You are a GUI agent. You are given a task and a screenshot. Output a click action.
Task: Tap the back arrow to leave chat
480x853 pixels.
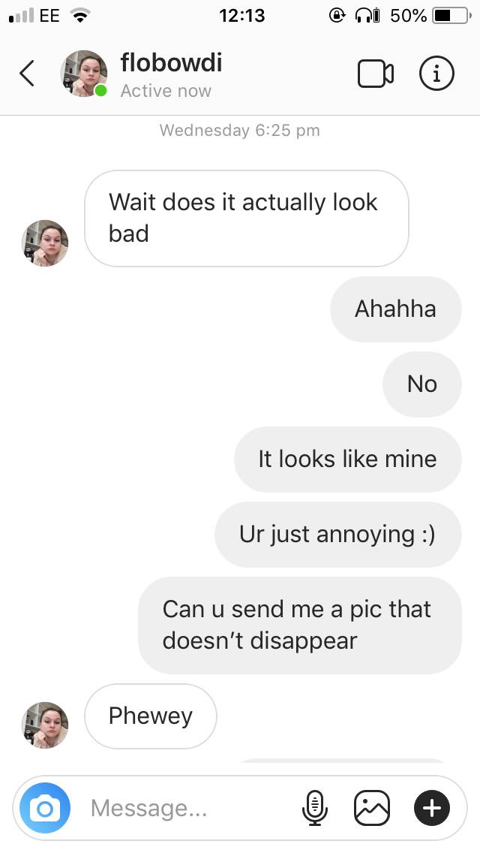tap(27, 73)
